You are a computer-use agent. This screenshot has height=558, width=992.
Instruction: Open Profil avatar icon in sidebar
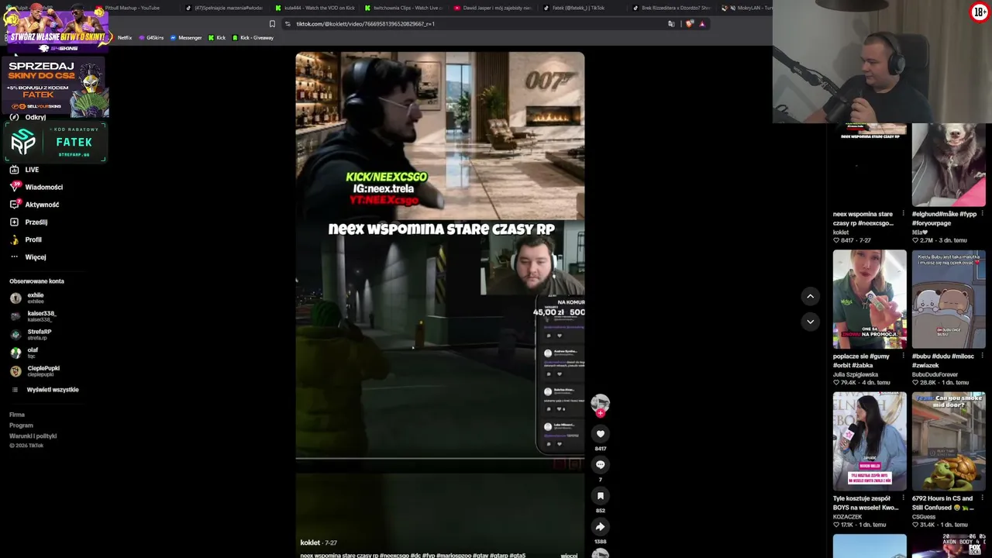(14, 239)
